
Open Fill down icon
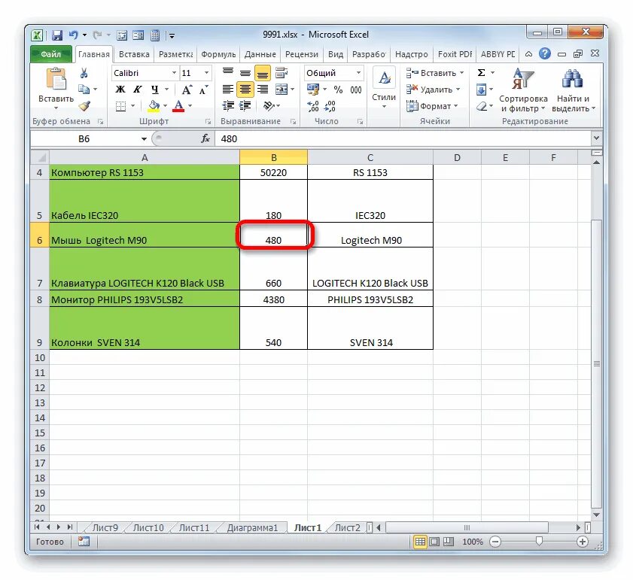[x=481, y=90]
